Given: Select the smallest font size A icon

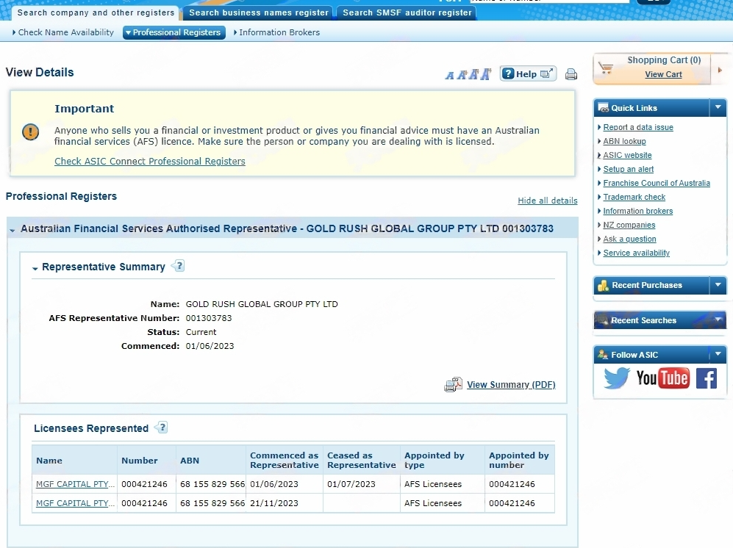Looking at the screenshot, I should coord(449,75).
